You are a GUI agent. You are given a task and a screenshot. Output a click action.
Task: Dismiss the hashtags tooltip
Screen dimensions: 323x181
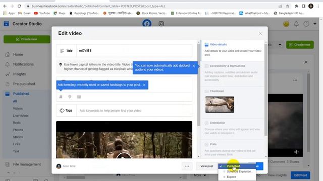point(144,85)
